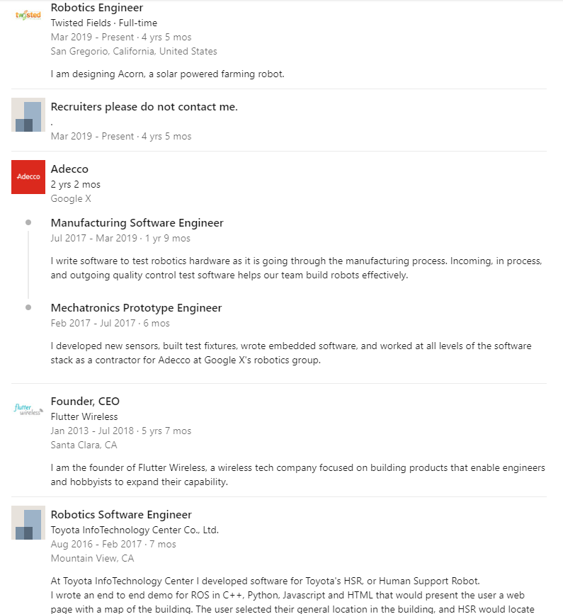Open the red Adecco company logo
Viewport: 563px width, 614px height.
click(28, 177)
